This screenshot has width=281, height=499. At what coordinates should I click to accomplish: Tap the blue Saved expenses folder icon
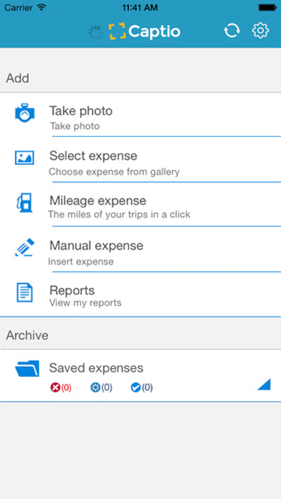coord(27,368)
